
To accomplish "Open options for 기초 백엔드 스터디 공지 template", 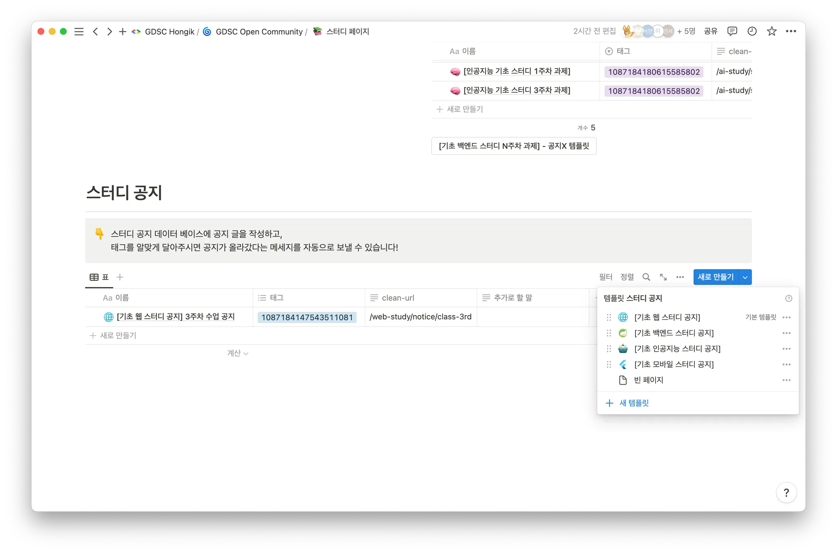I will click(x=786, y=333).
